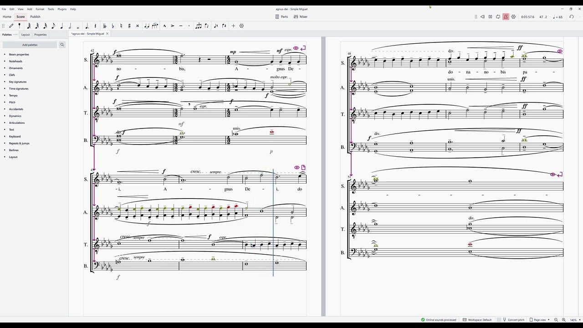583x328 pixels.
Task: Select Voice 2
Action: click(224, 26)
